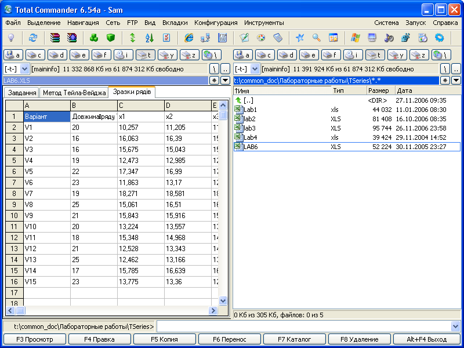The width and height of the screenshot is (464, 348).
Task: Click the single green cube icon
Action: 111,38
